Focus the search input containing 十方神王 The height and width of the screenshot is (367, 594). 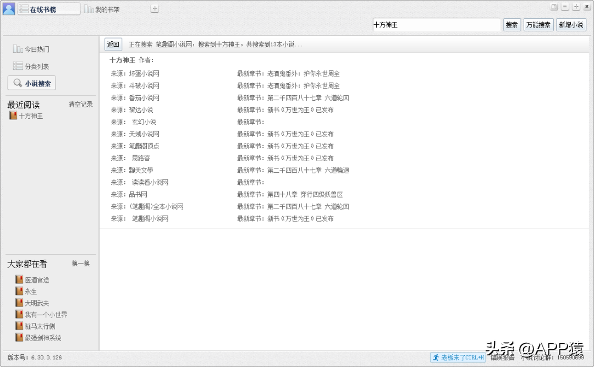click(436, 25)
